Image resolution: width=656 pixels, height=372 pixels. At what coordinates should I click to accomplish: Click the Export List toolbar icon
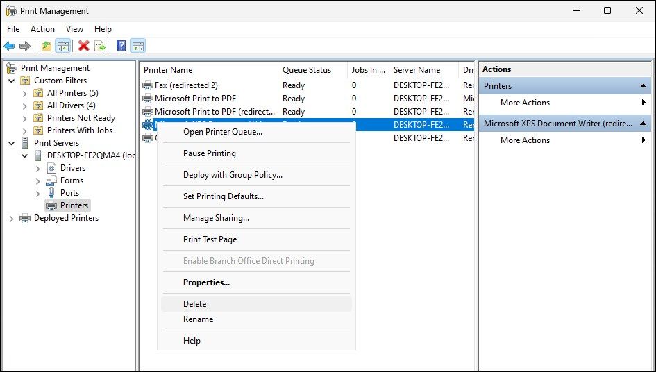(x=100, y=46)
